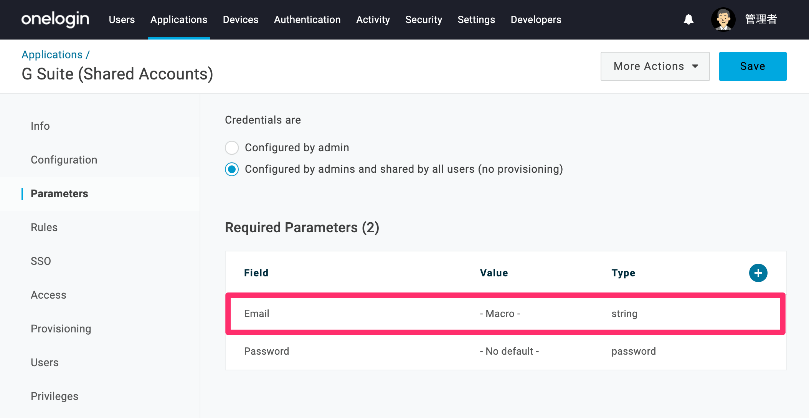809x418 pixels.
Task: Switch to the Provisioning tab
Action: pos(61,329)
